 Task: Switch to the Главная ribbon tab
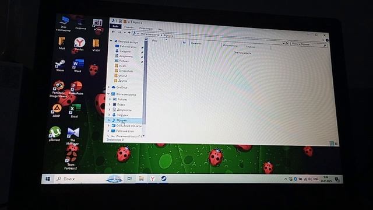coord(129,27)
